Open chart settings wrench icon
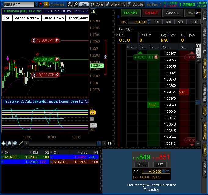 (75, 5)
